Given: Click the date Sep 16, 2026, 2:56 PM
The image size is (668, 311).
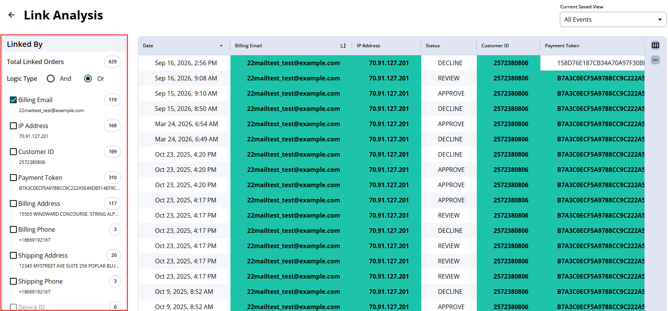Looking at the screenshot, I should point(186,63).
